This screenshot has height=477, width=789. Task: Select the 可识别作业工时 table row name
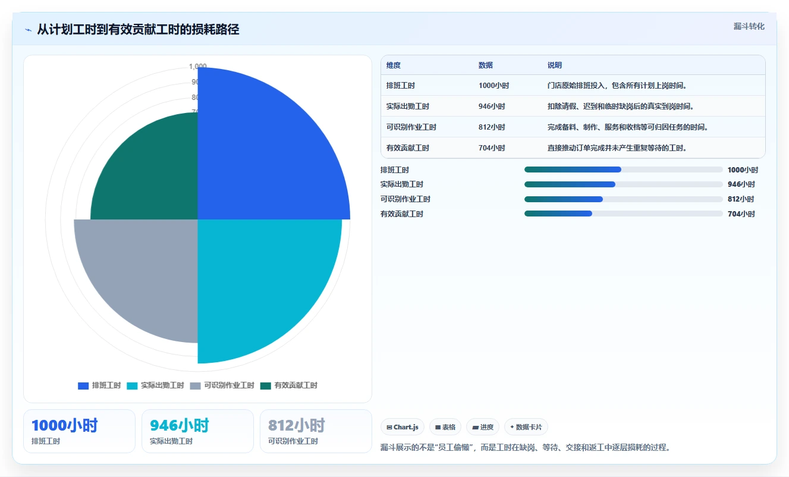[x=411, y=127]
